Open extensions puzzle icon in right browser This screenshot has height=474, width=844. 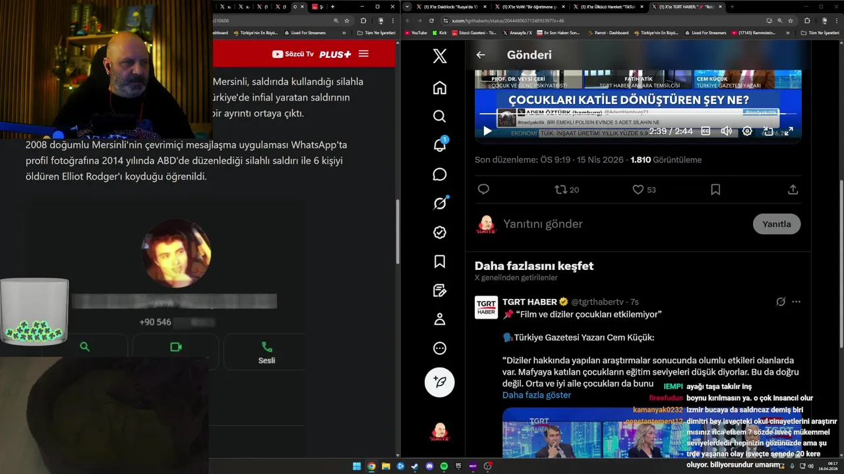[x=806, y=20]
